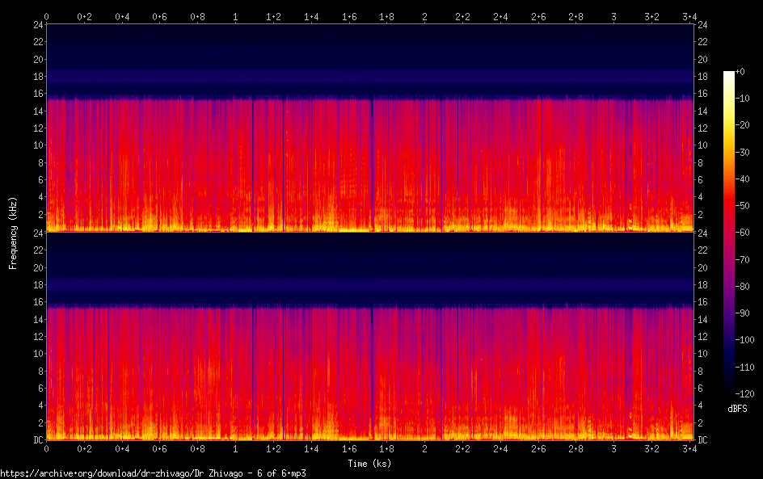Click the "16" label on lower-right frequency axis

pyautogui.click(x=702, y=302)
